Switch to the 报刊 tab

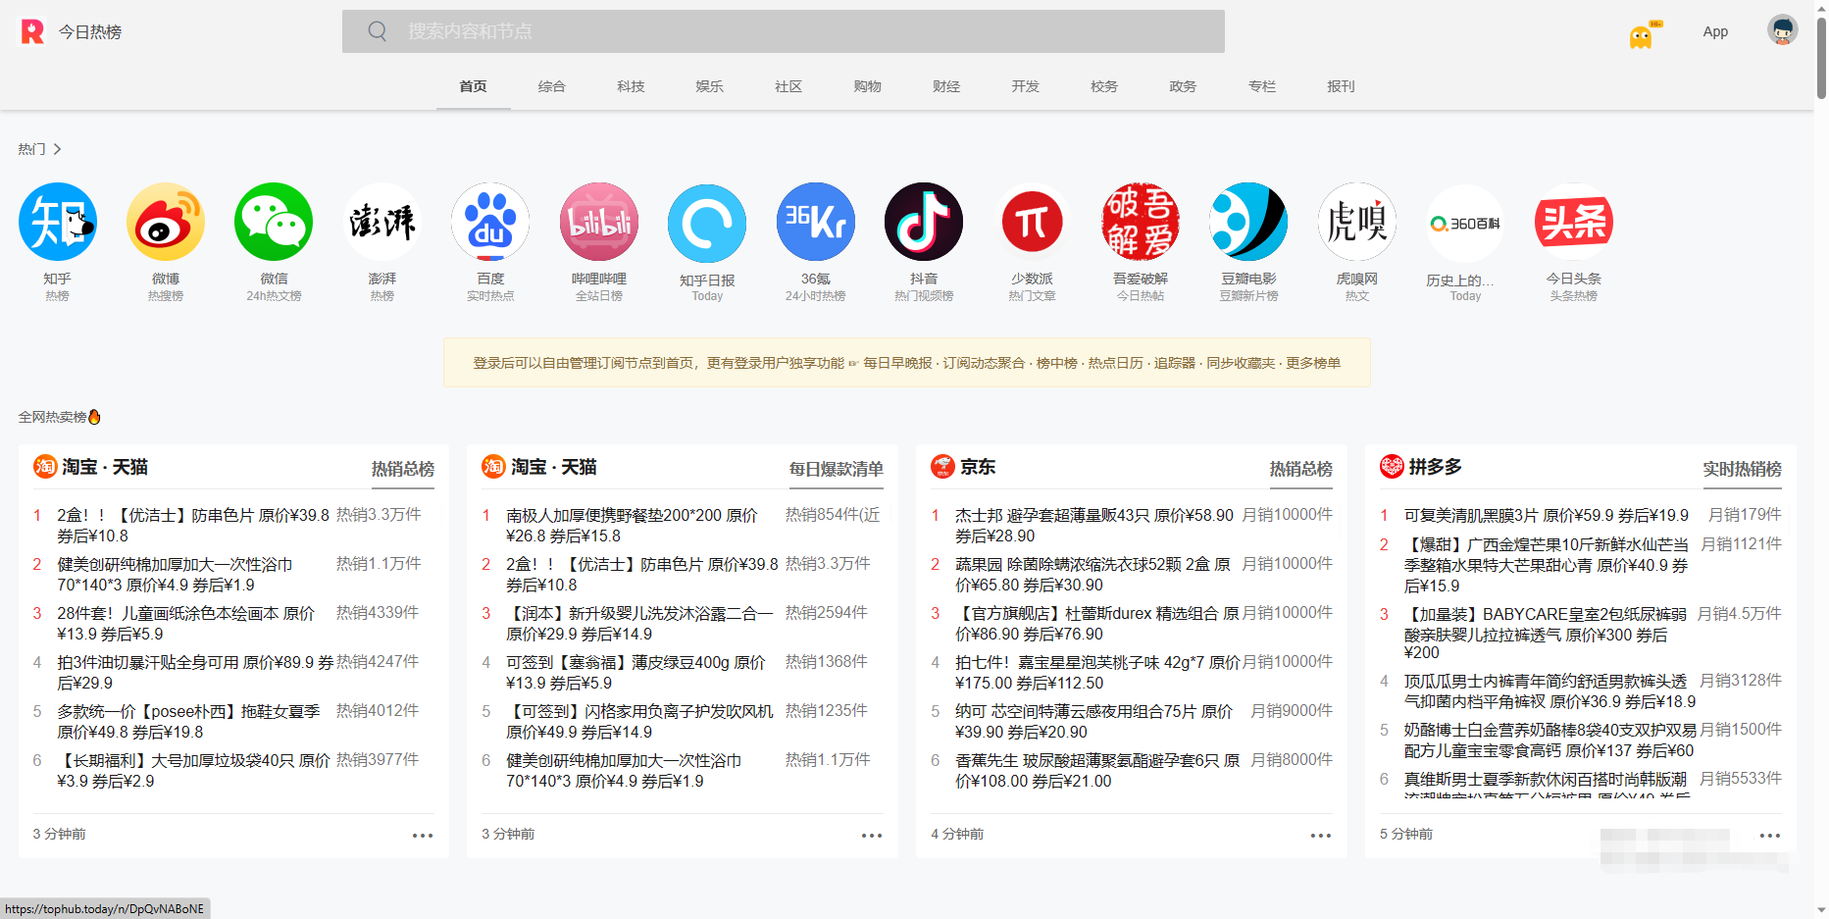click(1342, 86)
